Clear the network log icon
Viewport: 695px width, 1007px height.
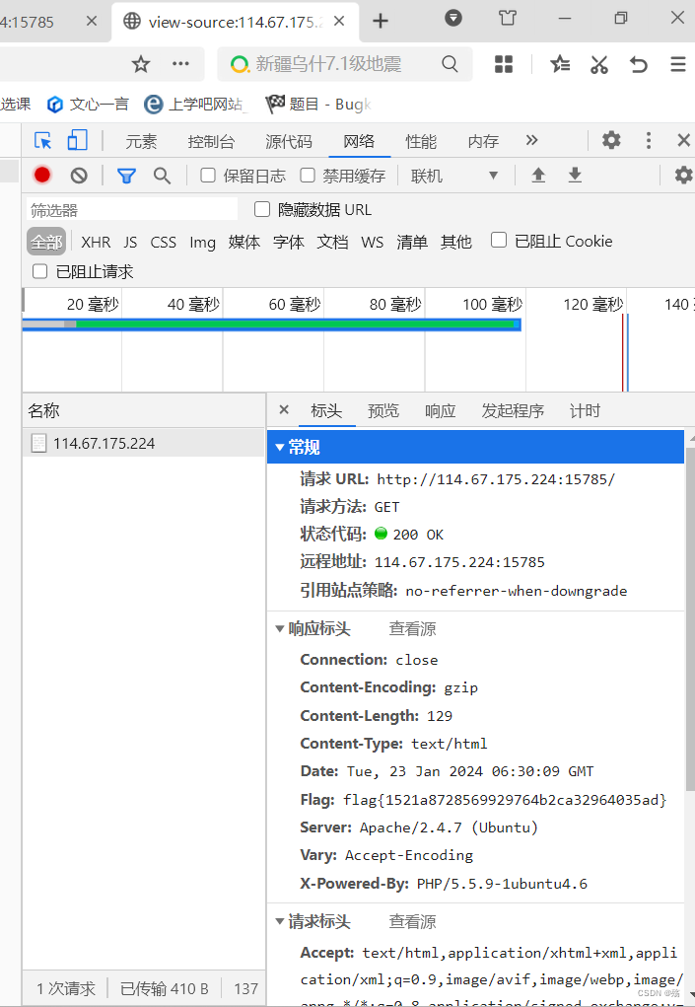tap(79, 176)
